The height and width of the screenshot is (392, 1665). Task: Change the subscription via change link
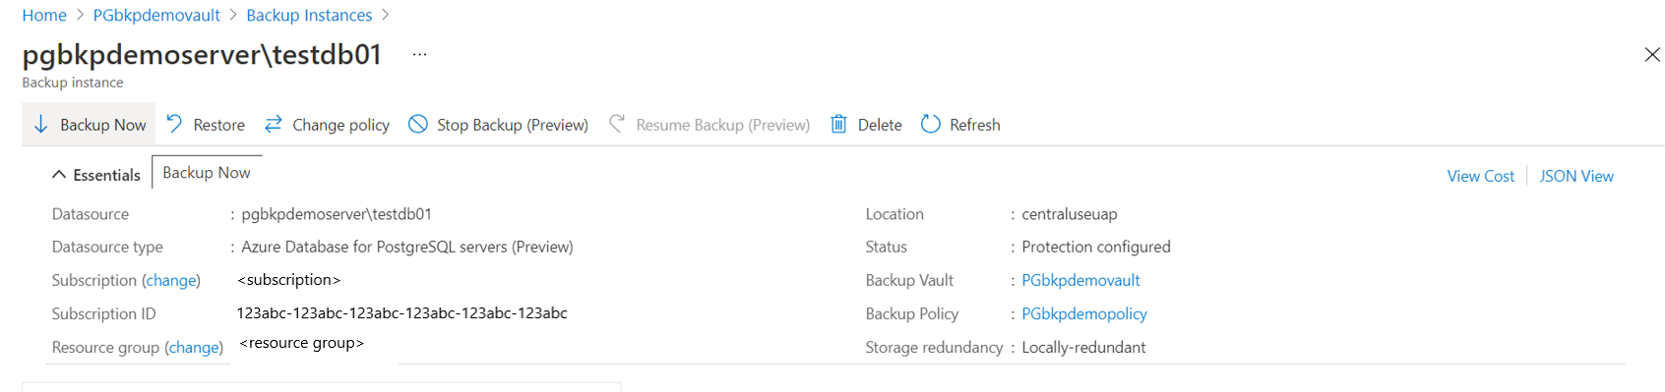click(x=171, y=280)
